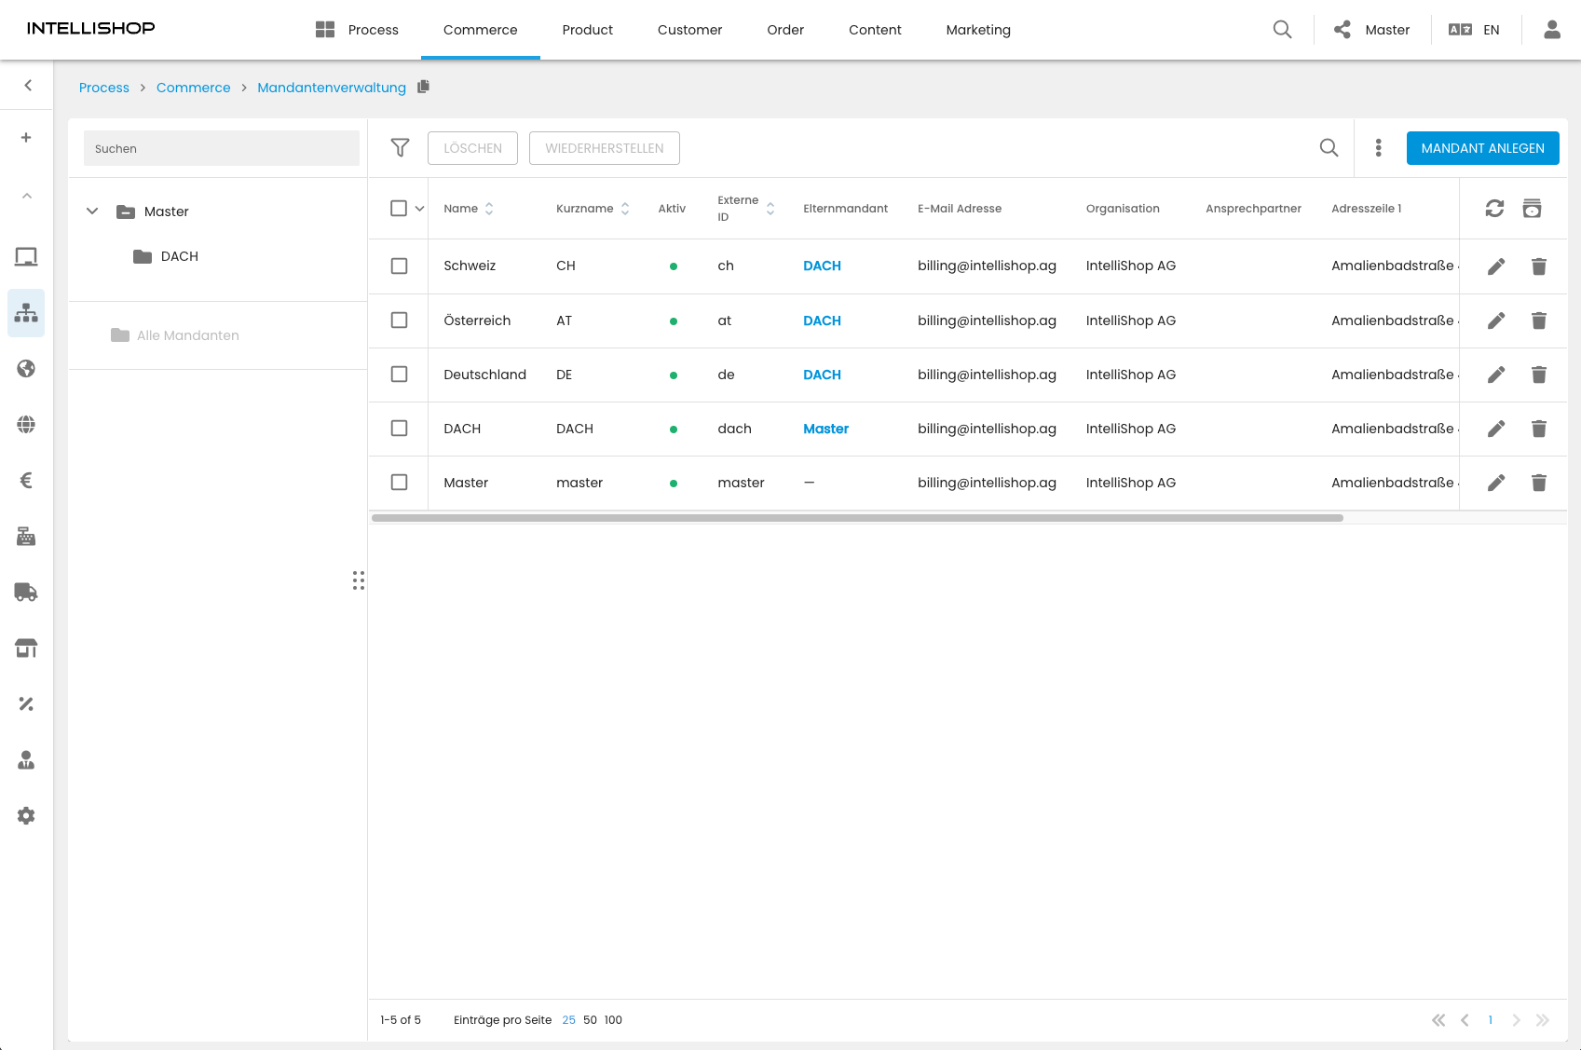Click the panel resize drag handle dots

359,580
